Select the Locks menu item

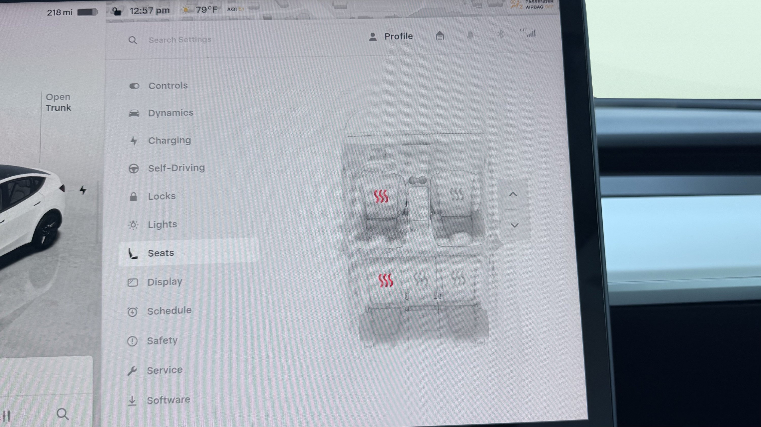[x=152, y=196]
